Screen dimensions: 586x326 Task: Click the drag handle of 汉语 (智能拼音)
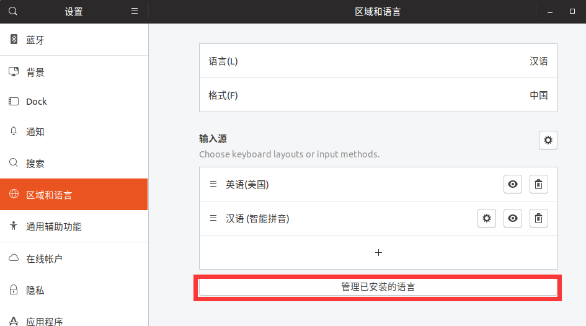213,218
